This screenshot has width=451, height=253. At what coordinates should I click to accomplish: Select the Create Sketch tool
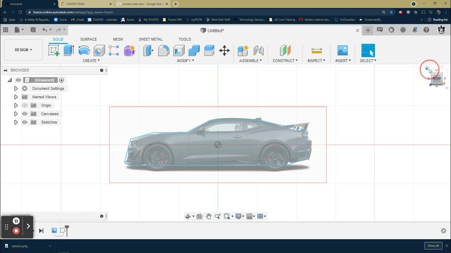[x=54, y=51]
